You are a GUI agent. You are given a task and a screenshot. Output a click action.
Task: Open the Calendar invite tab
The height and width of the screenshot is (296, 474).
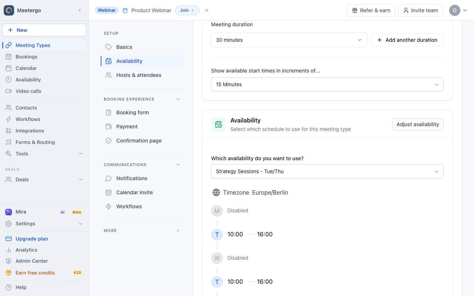[142, 192]
